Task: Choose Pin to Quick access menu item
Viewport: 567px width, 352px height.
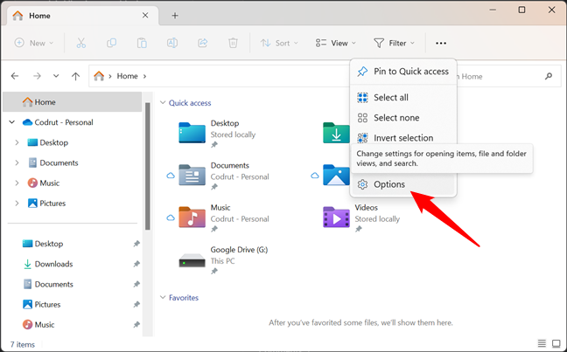Action: pos(409,72)
